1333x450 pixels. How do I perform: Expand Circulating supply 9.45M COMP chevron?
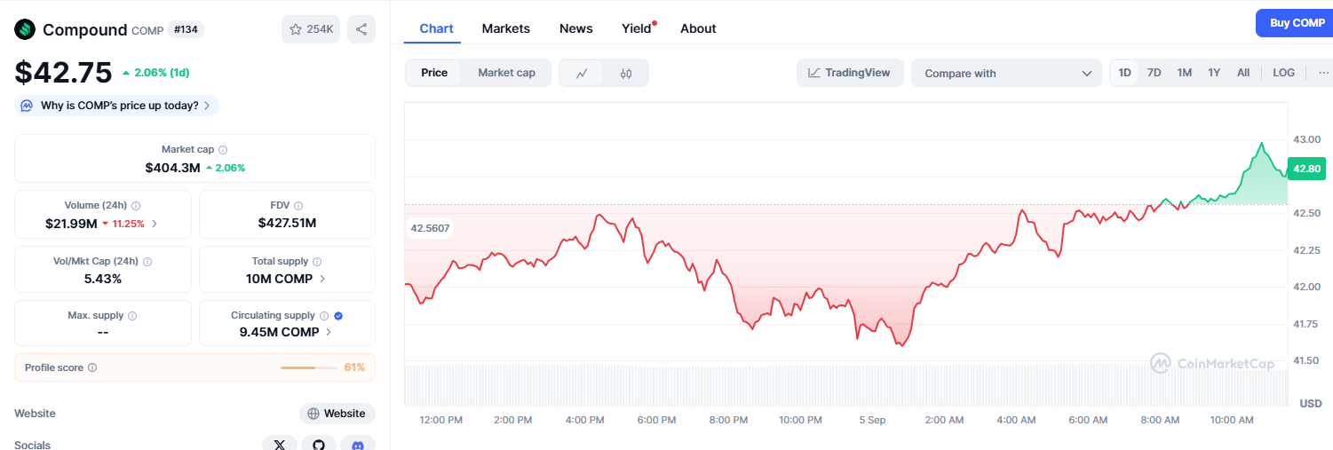click(x=329, y=332)
